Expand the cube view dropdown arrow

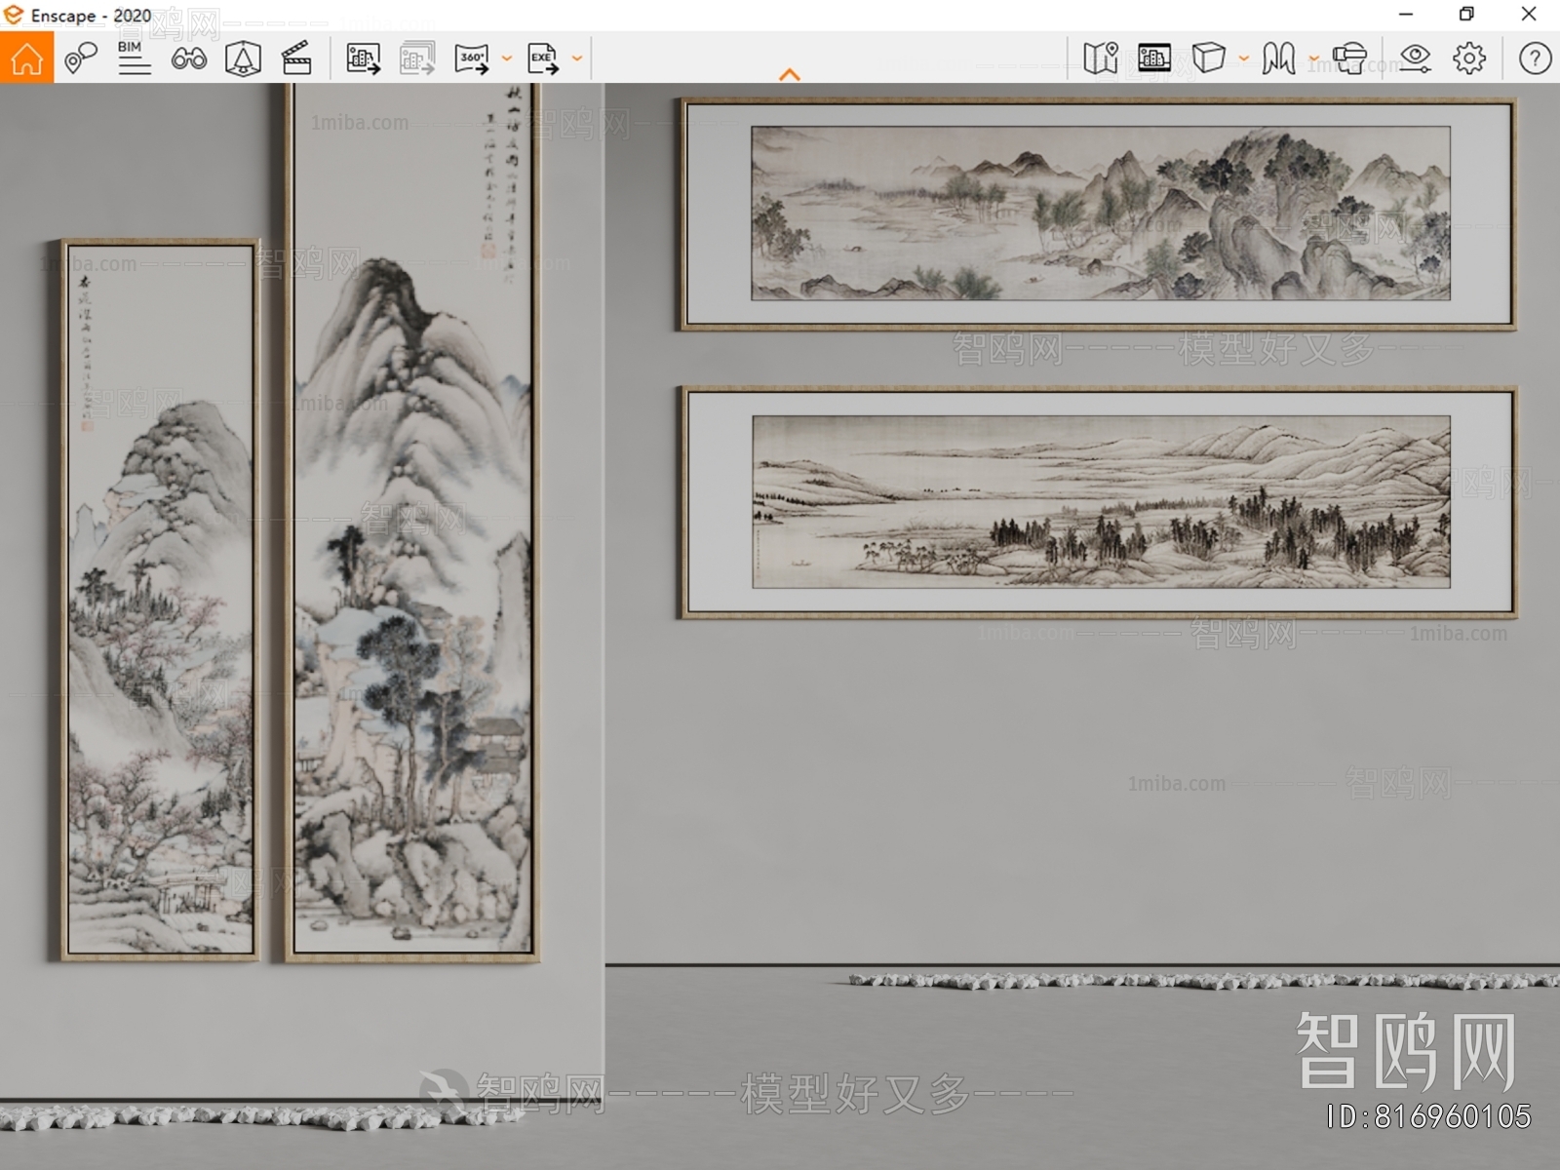1243,58
